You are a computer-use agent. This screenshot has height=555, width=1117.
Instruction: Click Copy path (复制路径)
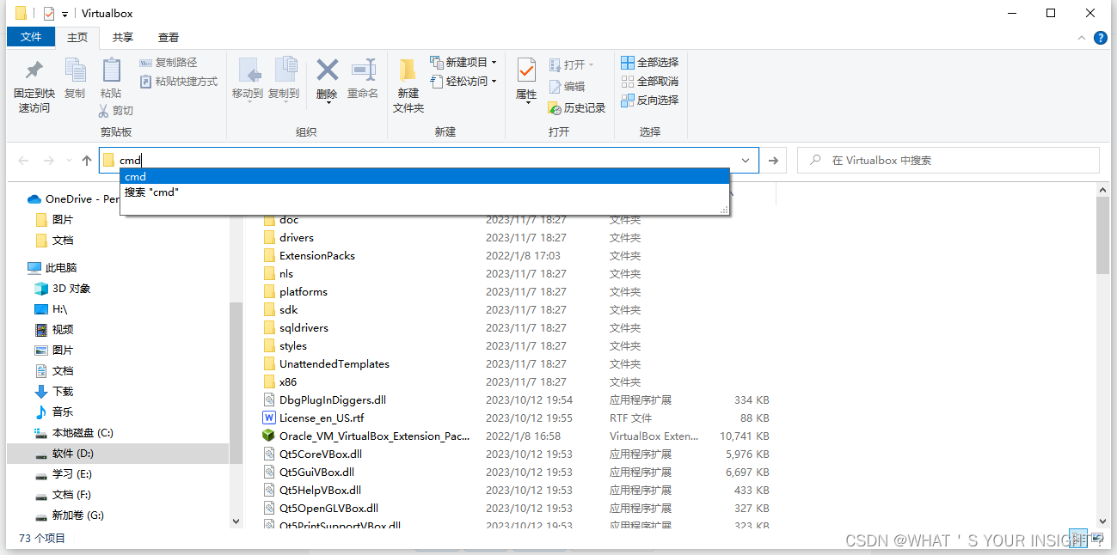pos(169,63)
